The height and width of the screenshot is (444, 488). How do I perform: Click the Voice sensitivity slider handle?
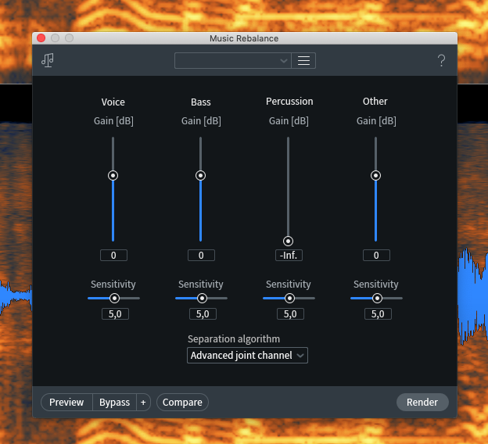114,299
